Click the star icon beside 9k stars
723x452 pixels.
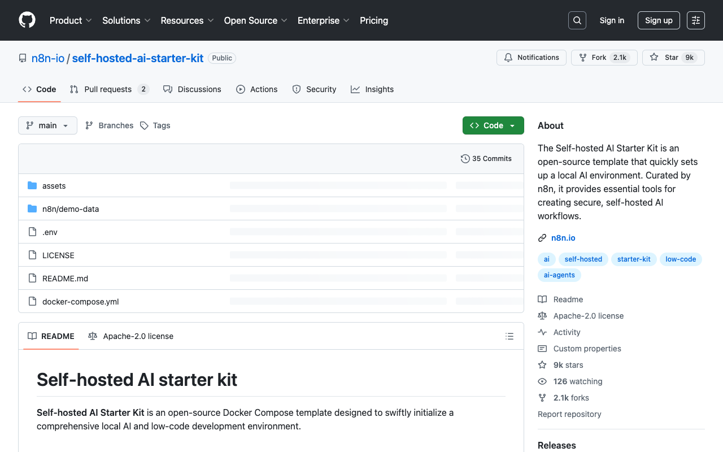542,365
